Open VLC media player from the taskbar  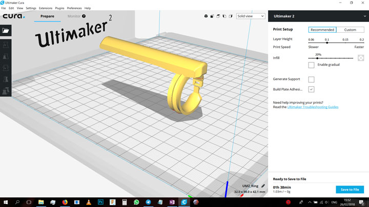89,202
